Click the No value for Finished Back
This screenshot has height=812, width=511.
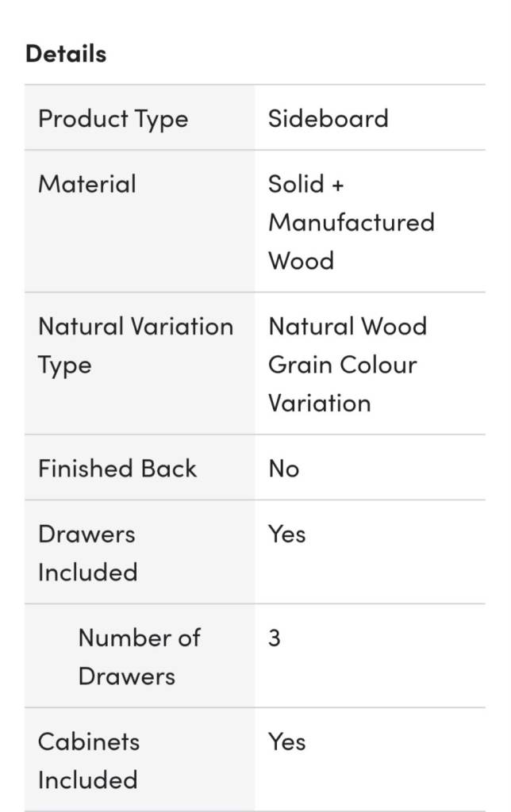tap(283, 469)
